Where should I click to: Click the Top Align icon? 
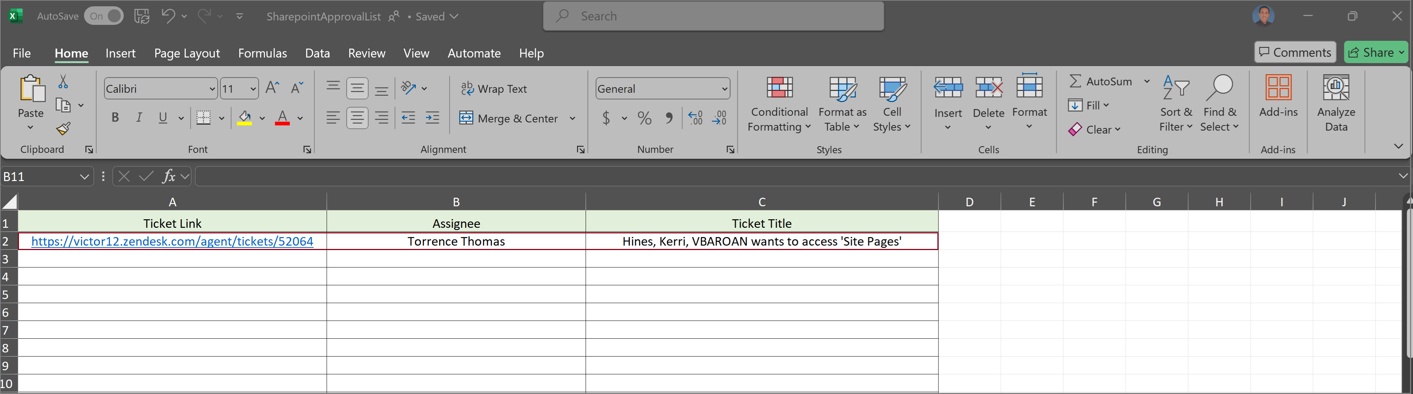point(333,88)
